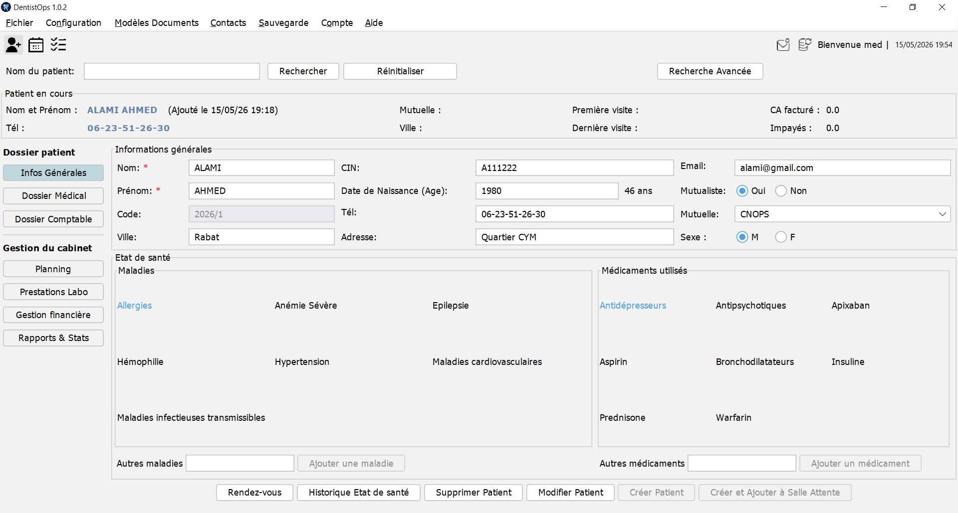Select Warfarin medication
This screenshot has height=513, width=958.
point(733,418)
